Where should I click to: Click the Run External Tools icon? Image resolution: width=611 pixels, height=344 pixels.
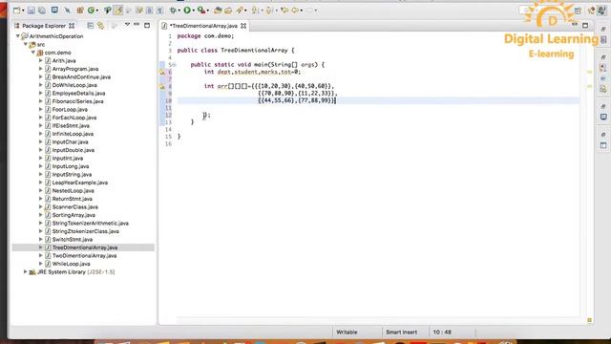(x=201, y=11)
